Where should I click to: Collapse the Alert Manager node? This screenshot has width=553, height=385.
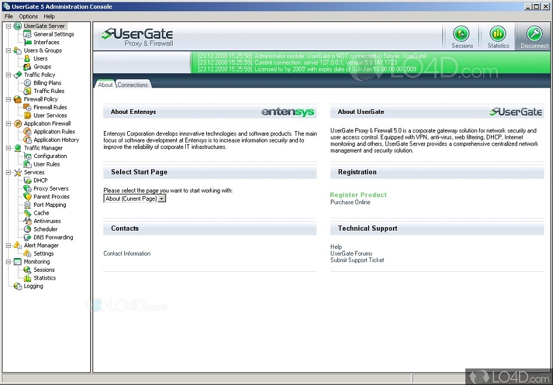point(8,246)
